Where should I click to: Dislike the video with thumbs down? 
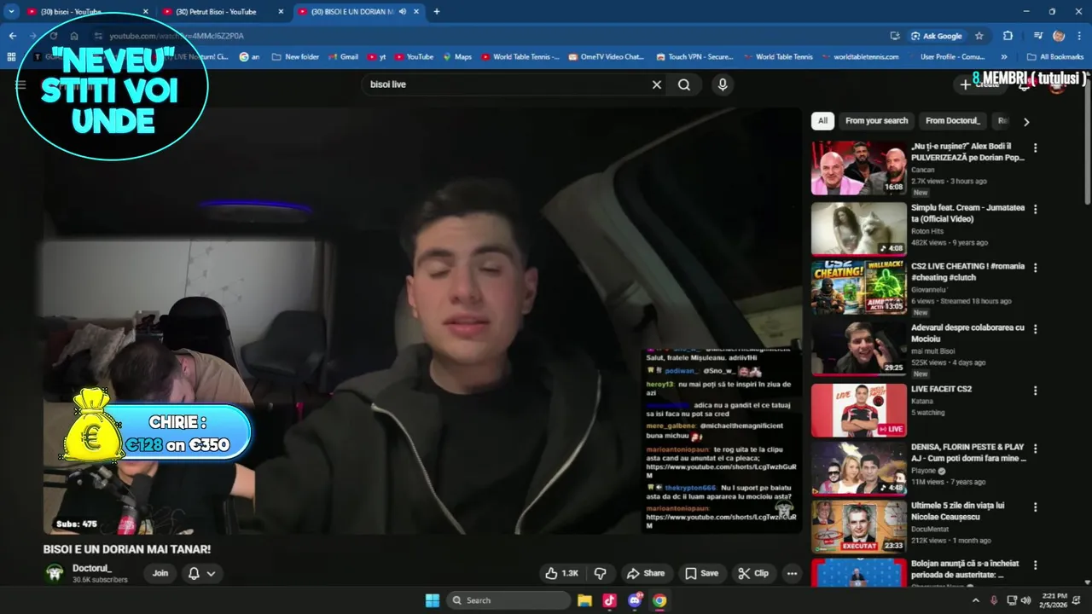tap(600, 573)
